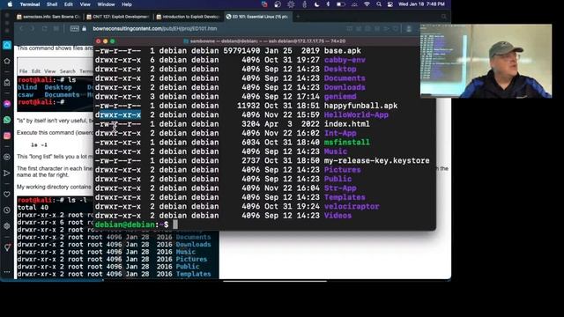Reload the browser page
This screenshot has width=564, height=317.
pyautogui.click(x=45, y=28)
